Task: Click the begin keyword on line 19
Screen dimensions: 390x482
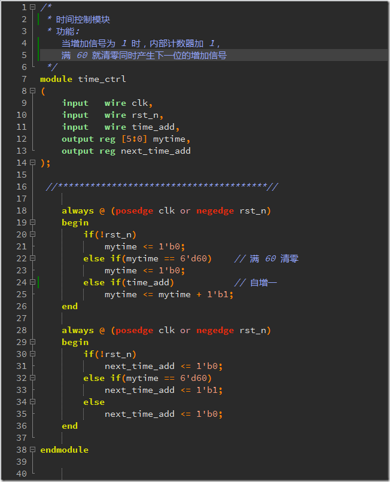Action: (x=75, y=222)
